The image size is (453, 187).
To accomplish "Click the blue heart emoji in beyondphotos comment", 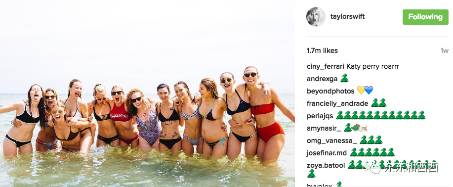I will pyautogui.click(x=369, y=91).
